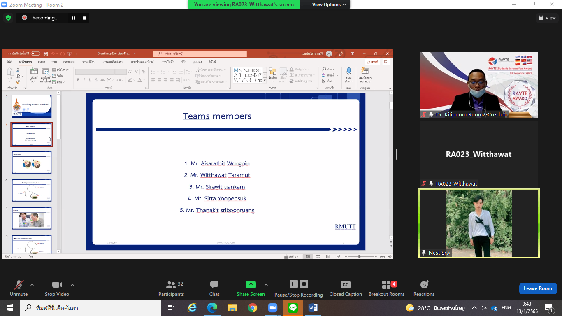Click the Closed Caption icon
The width and height of the screenshot is (562, 316).
(346, 285)
